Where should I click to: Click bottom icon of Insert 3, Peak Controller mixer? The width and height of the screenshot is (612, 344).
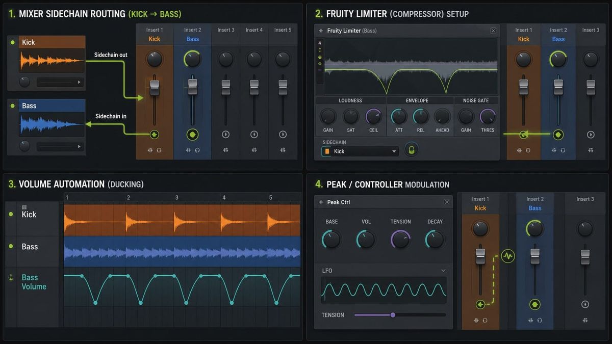585,321
